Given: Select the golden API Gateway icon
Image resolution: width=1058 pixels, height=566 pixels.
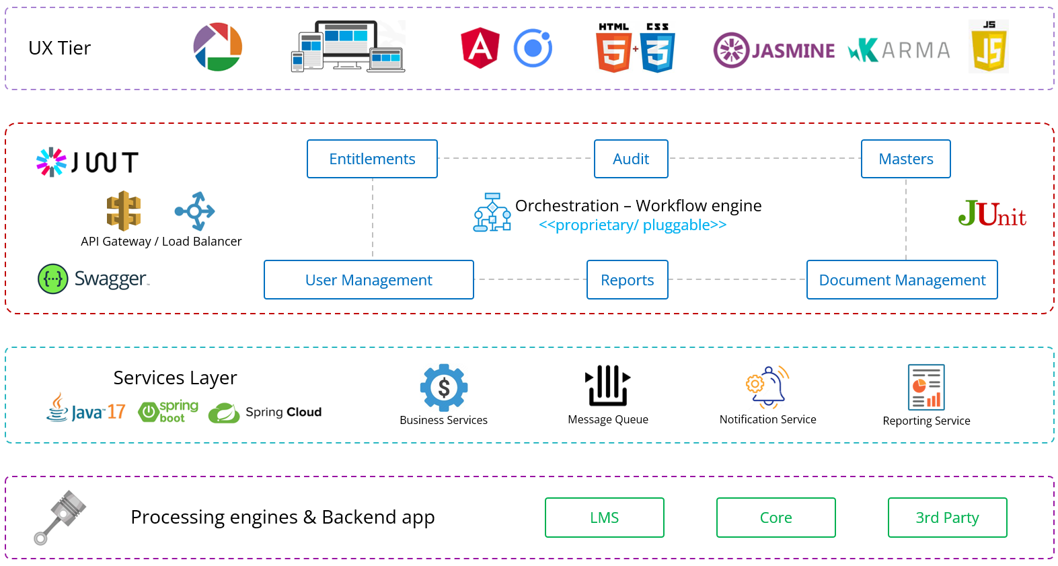Looking at the screenshot, I should tap(124, 211).
